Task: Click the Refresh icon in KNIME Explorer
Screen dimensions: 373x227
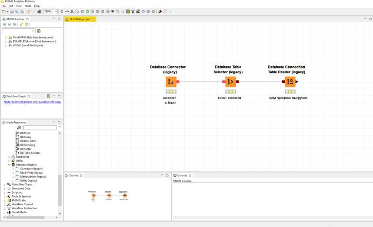Action: [x=27, y=24]
